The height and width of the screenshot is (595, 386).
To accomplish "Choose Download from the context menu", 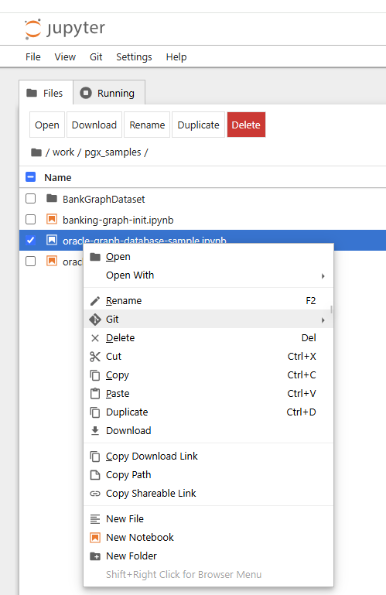I will pos(208,431).
